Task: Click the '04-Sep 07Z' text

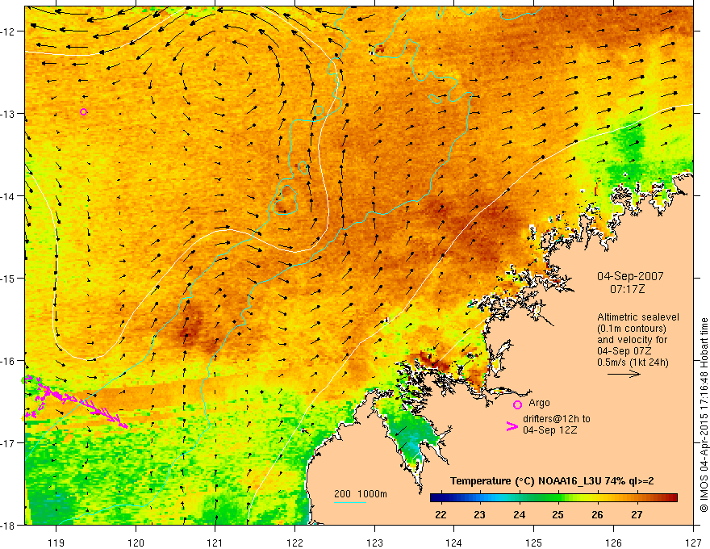Action: click(x=624, y=351)
